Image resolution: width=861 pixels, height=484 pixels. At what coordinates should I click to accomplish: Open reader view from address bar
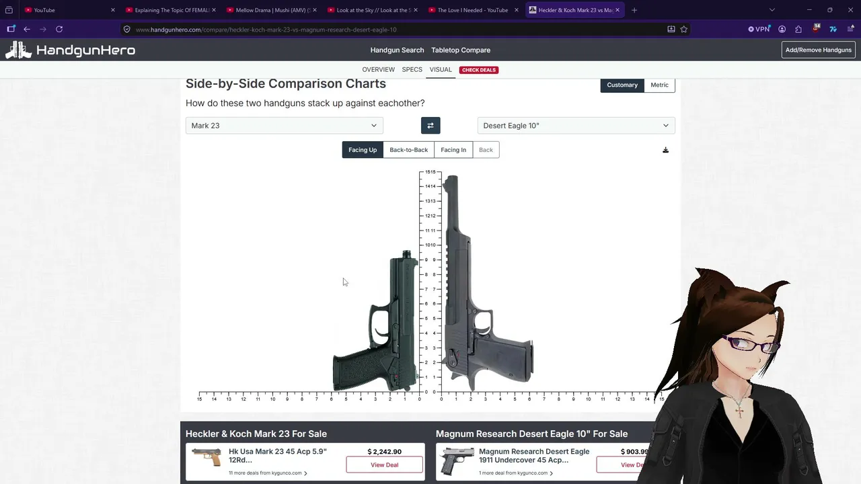pos(671,30)
